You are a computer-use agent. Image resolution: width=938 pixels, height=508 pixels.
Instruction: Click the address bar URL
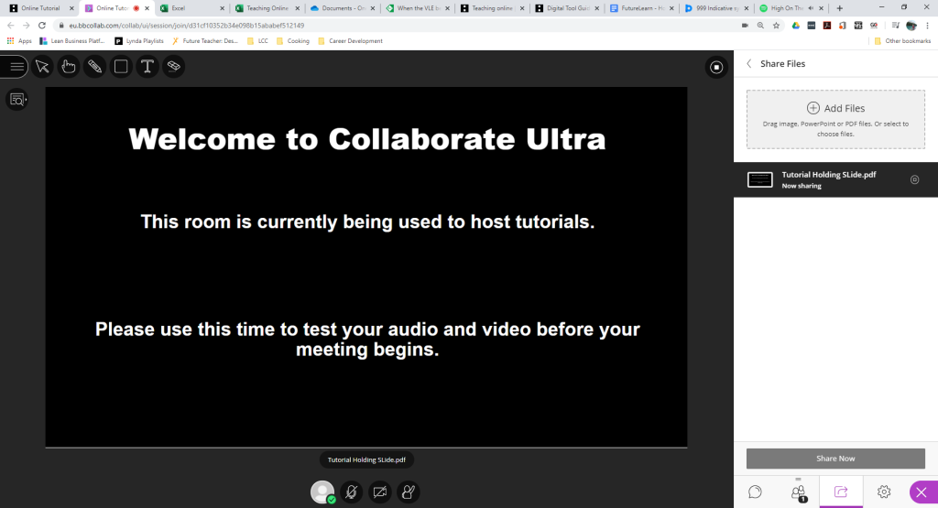coord(187,26)
